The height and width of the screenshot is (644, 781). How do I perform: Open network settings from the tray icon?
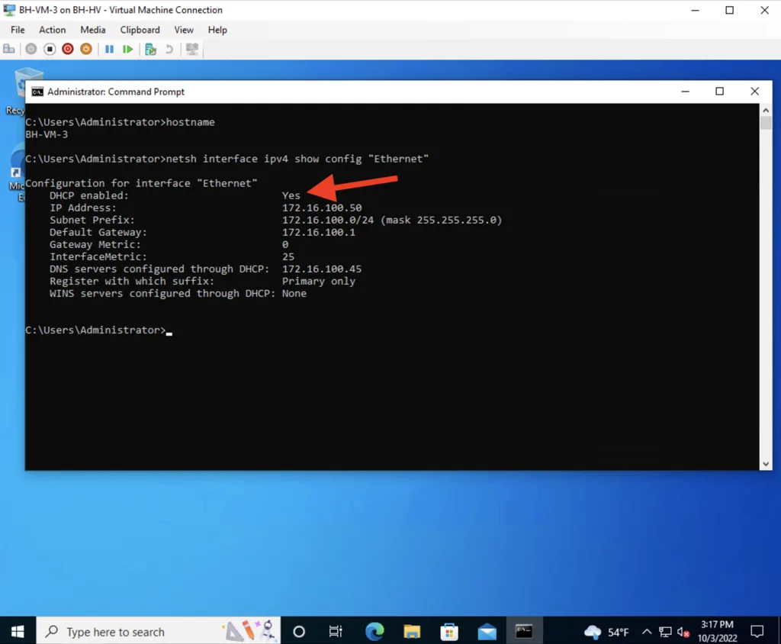coord(665,632)
